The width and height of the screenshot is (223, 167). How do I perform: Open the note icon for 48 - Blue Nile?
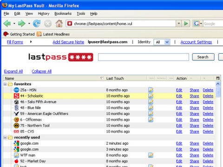pos(151,108)
